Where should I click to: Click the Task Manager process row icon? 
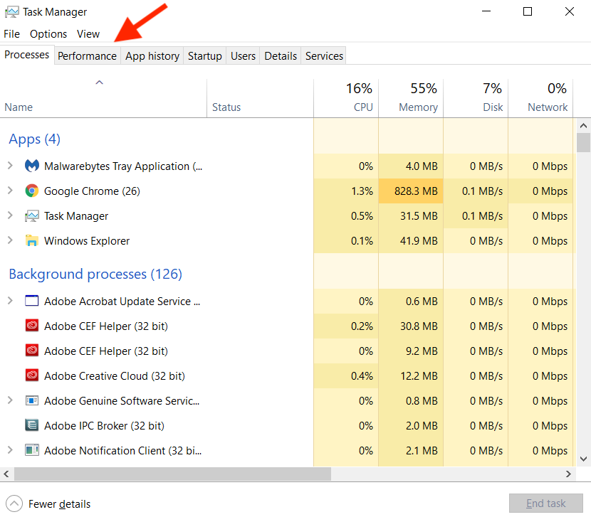[31, 216]
